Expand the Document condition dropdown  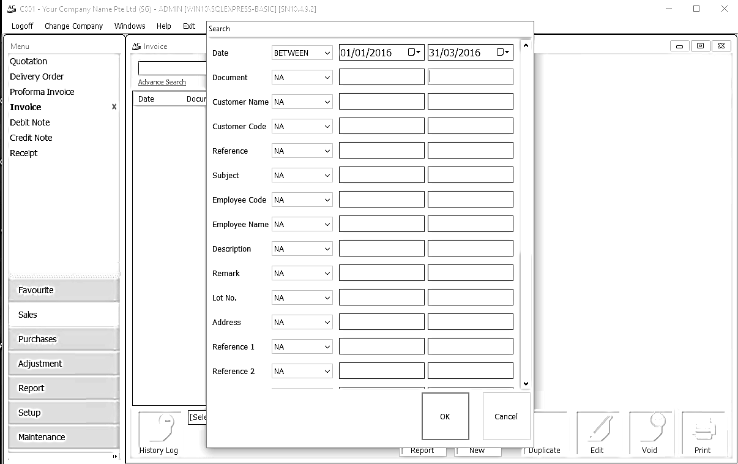[x=327, y=78]
